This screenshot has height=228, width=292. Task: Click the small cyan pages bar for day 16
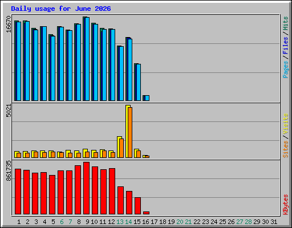click(x=147, y=98)
